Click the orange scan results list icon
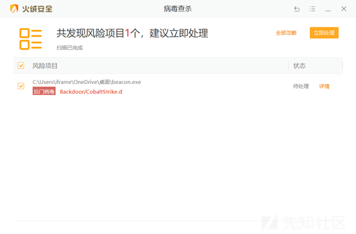 [x=31, y=39]
